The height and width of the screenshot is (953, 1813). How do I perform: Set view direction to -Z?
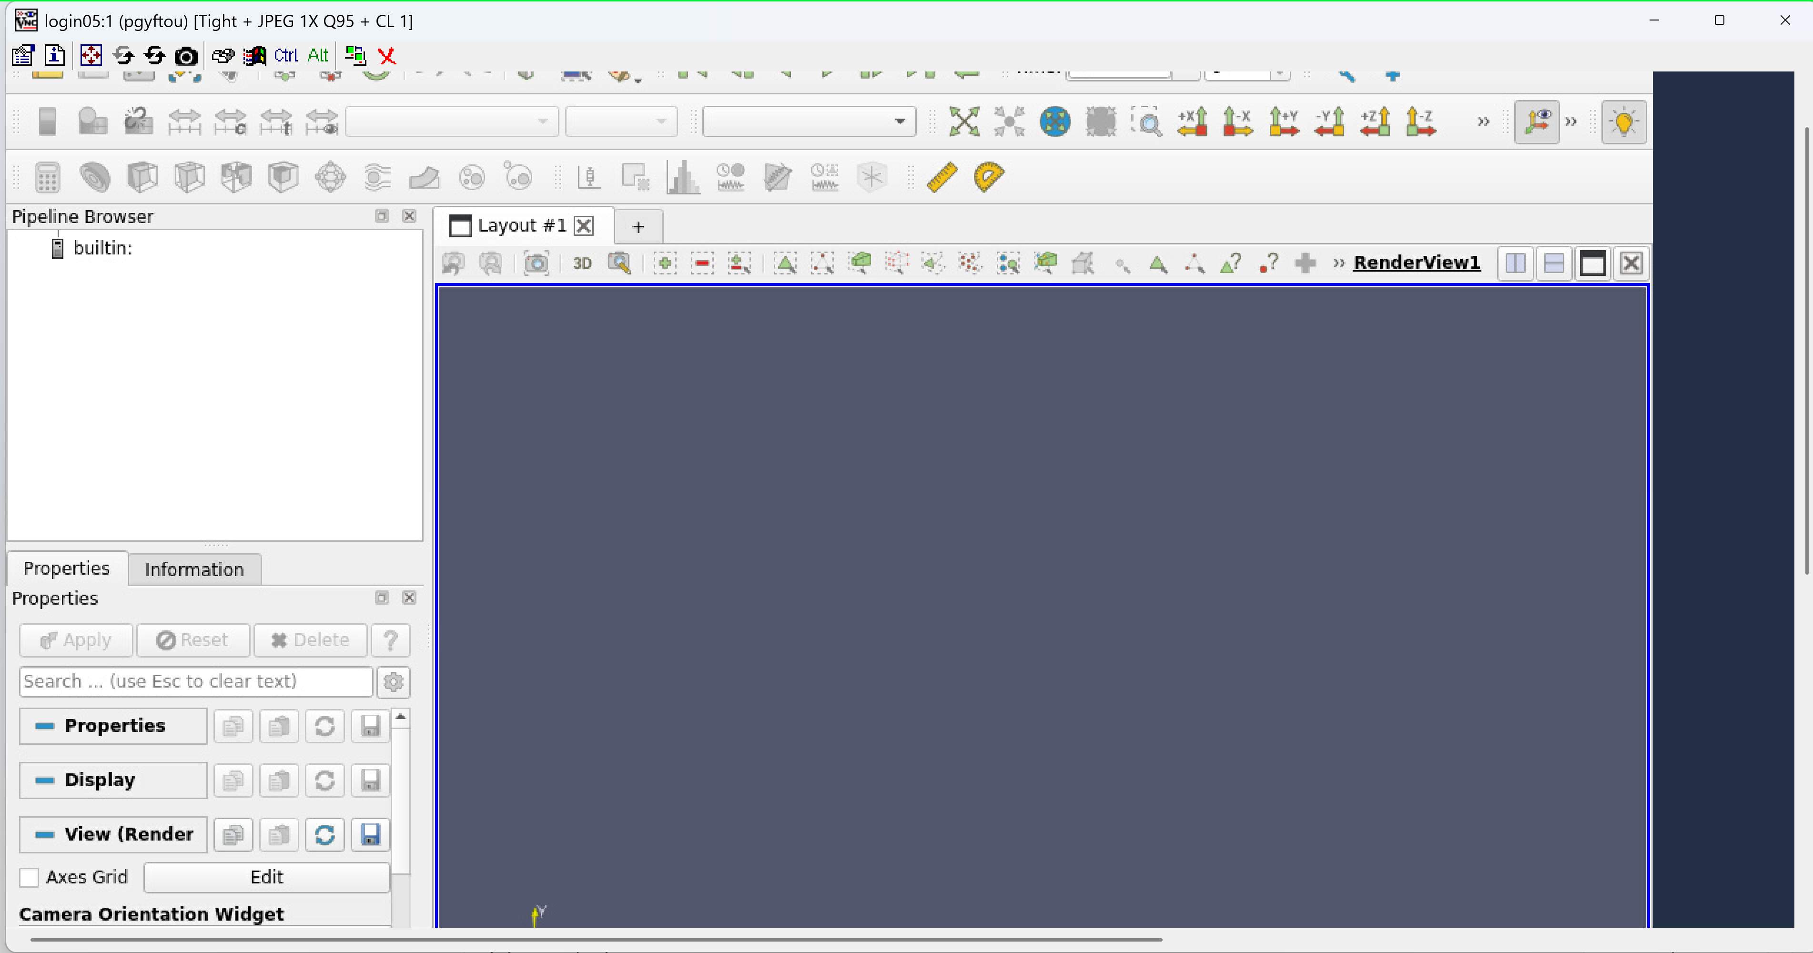click(x=1420, y=122)
